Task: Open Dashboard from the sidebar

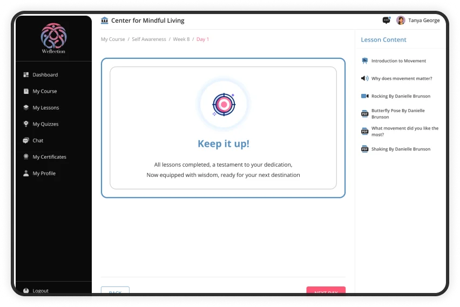Action: [45, 75]
